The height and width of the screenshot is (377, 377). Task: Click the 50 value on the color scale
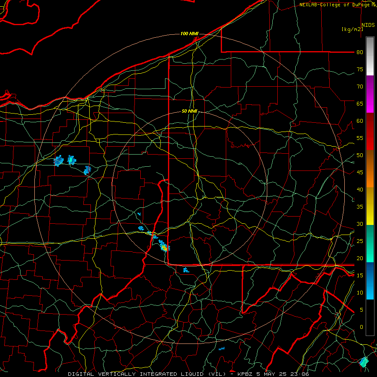pos(360,155)
